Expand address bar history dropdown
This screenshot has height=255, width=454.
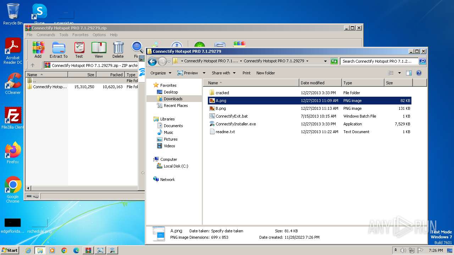[325, 61]
